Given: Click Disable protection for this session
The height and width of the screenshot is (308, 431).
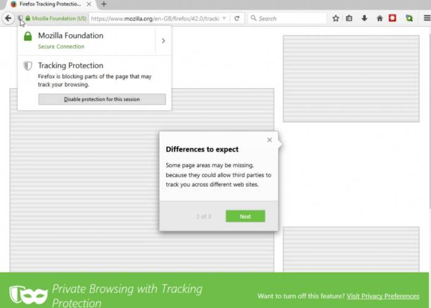Looking at the screenshot, I should 102,99.
